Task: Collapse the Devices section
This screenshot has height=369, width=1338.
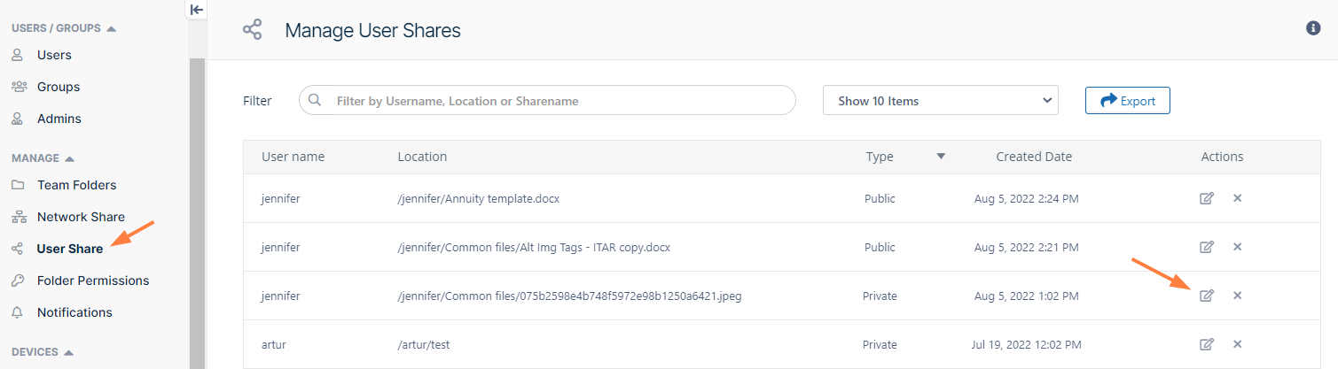Action: 68,352
